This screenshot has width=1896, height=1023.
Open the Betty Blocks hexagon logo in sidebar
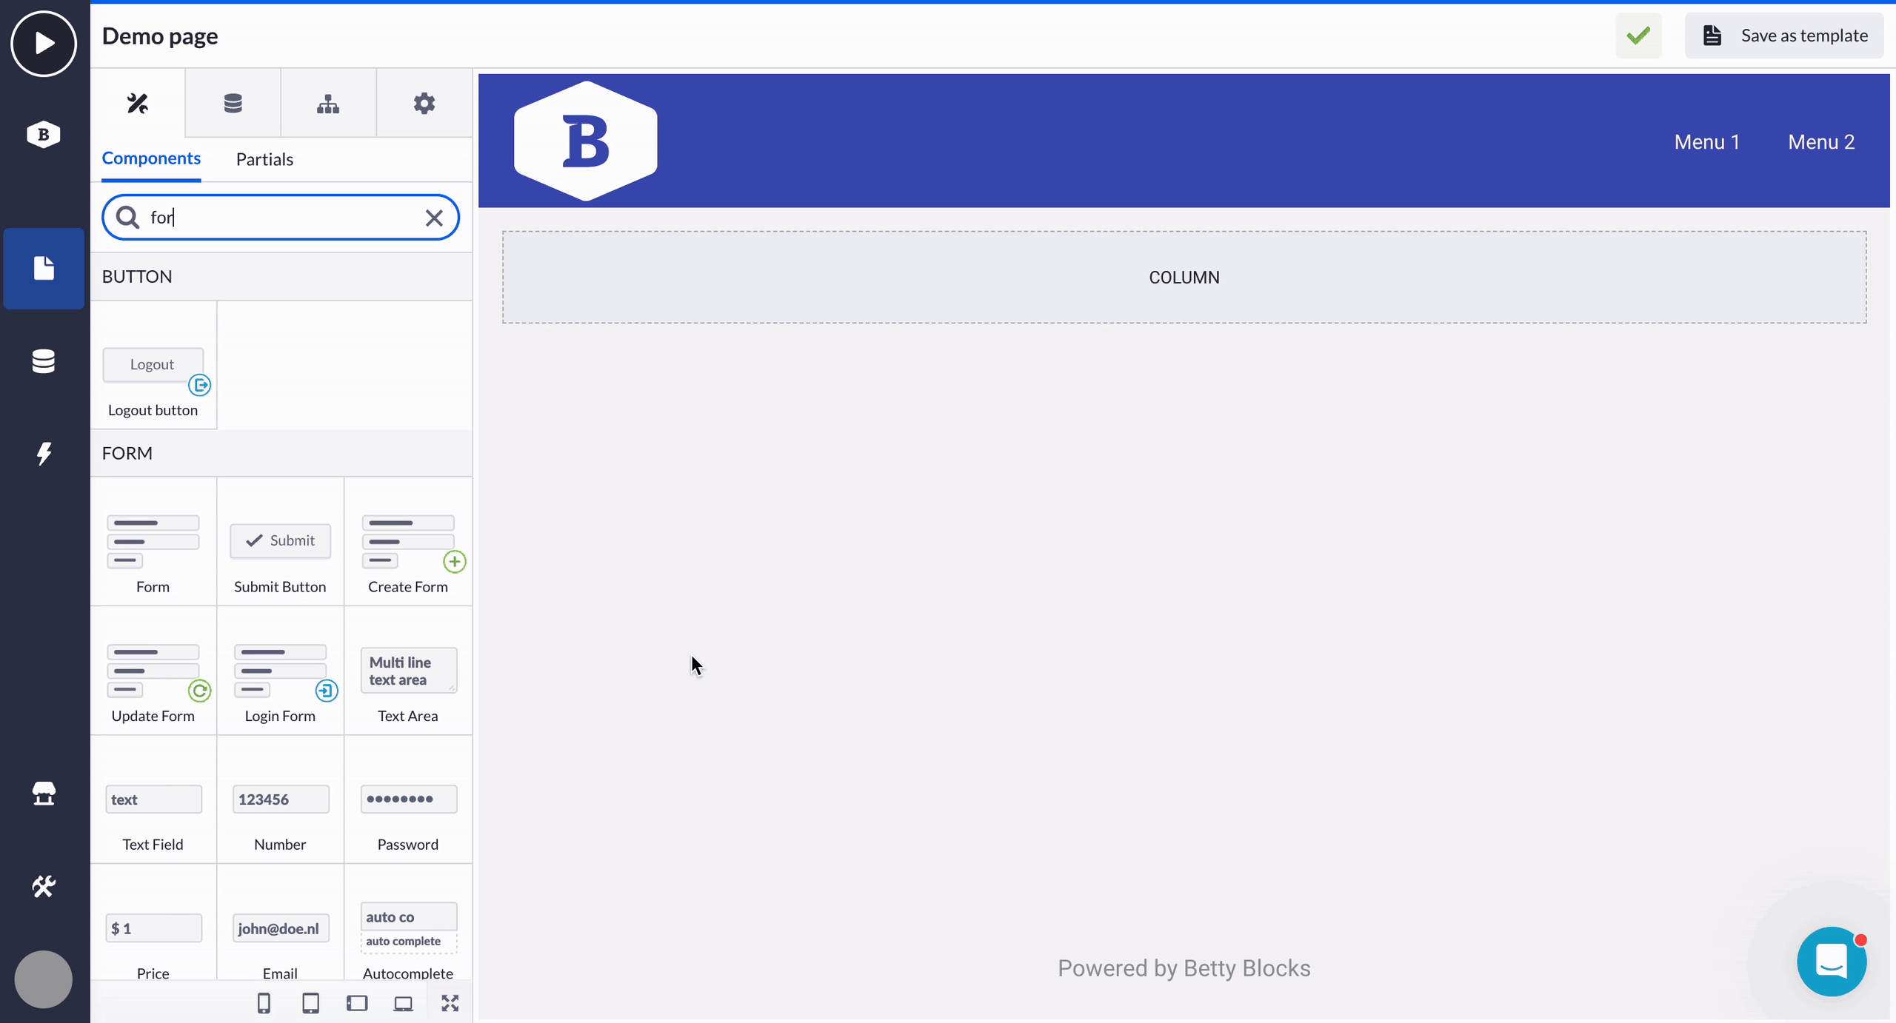click(44, 135)
